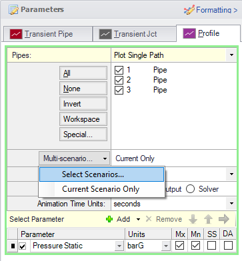Click the Current Only text field
The image size is (242, 261).
click(174, 158)
